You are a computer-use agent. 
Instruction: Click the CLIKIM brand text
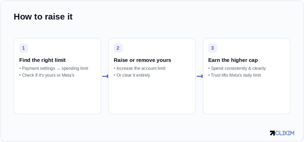click(x=285, y=133)
